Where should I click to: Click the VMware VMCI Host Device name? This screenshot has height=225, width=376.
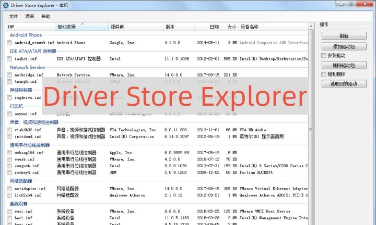point(265,211)
